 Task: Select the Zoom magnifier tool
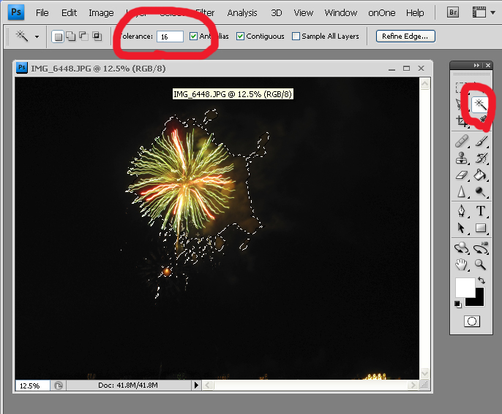click(481, 264)
